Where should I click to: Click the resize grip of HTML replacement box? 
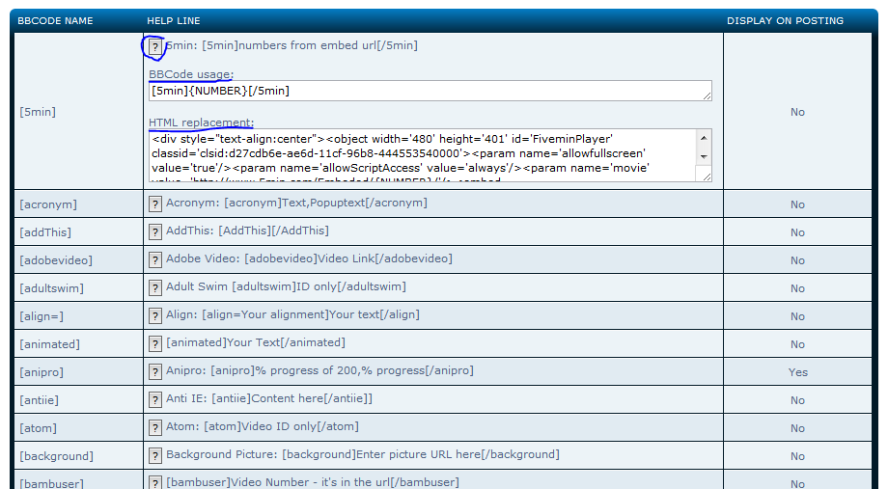(x=707, y=177)
